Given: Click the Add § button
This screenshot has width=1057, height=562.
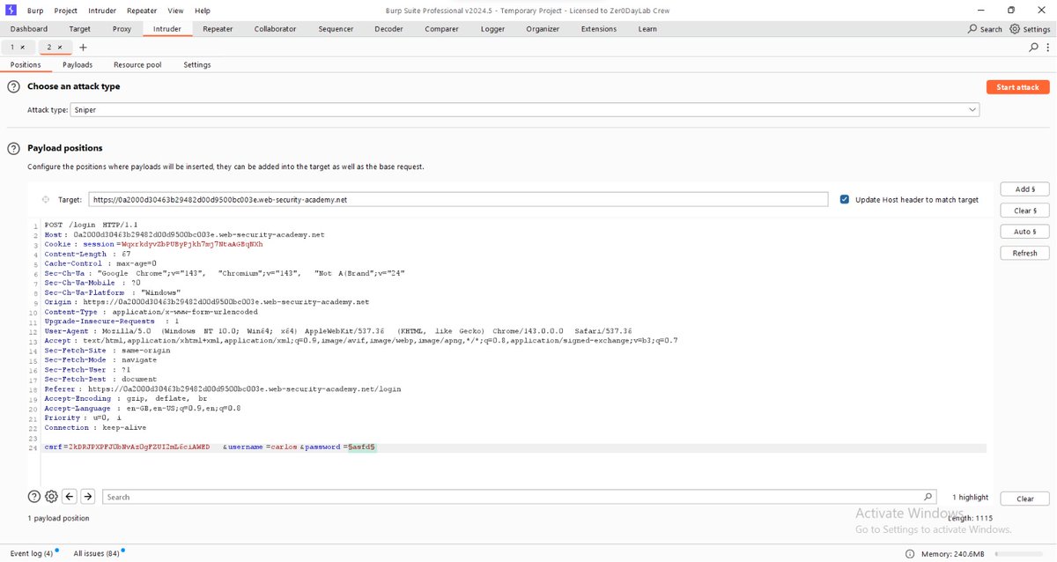Looking at the screenshot, I should pos(1025,189).
